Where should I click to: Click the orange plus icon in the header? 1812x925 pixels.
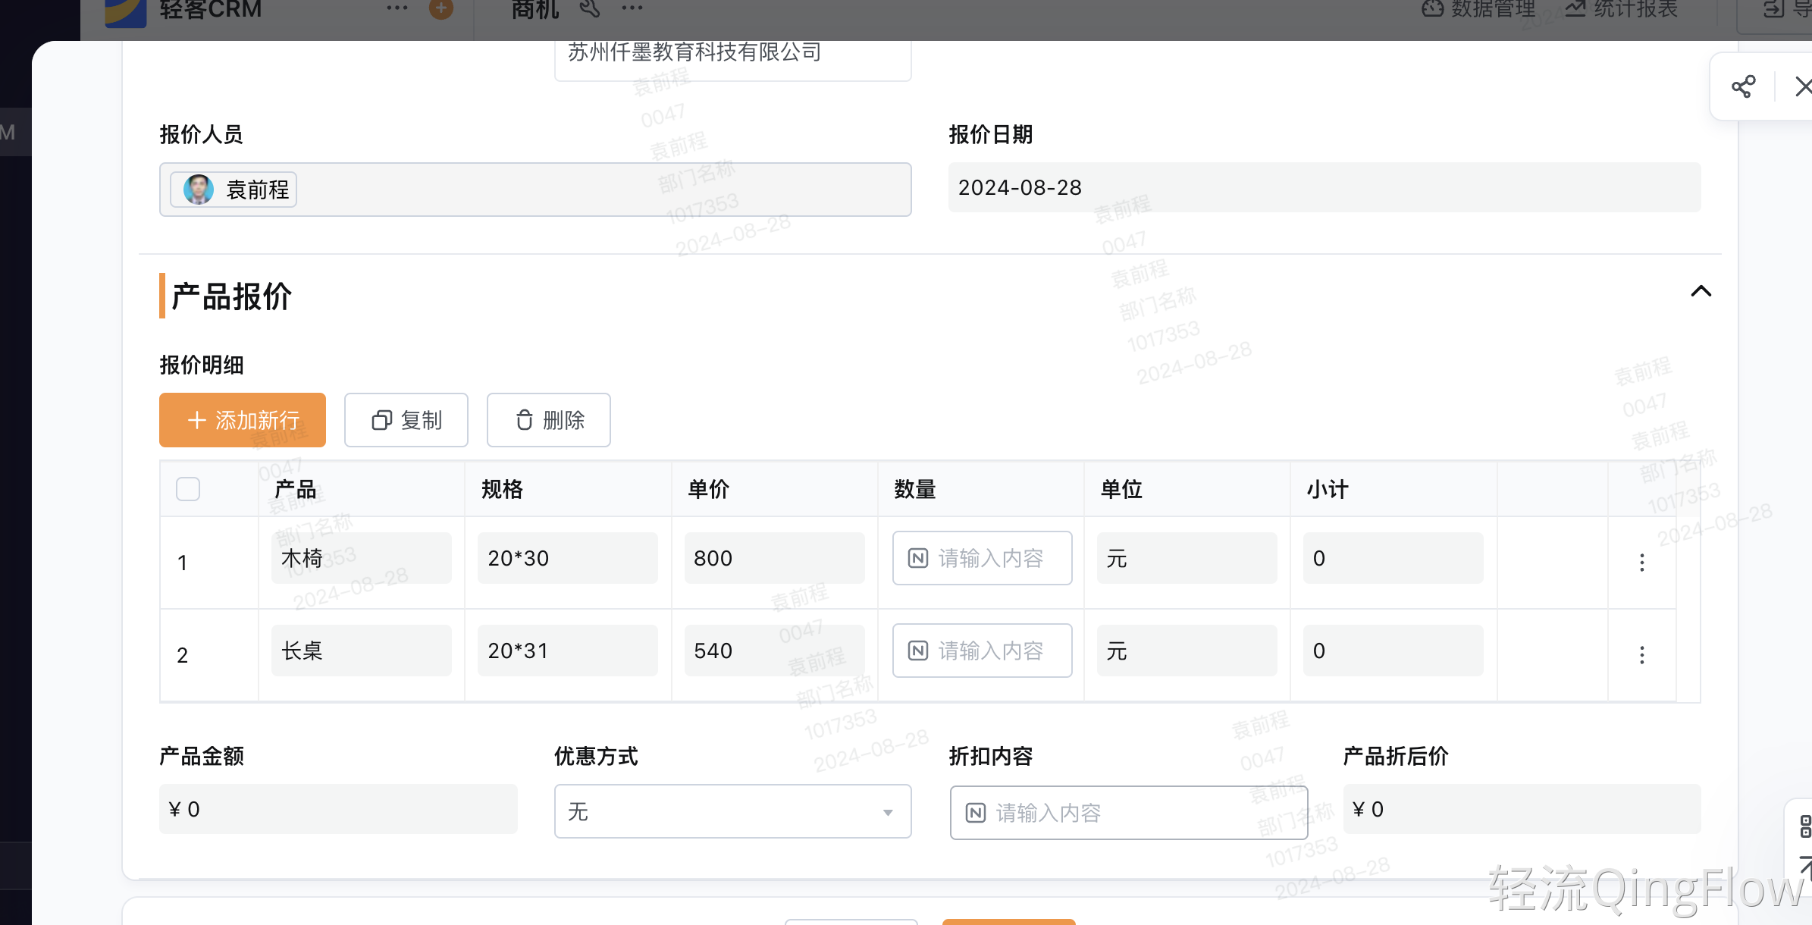click(440, 9)
